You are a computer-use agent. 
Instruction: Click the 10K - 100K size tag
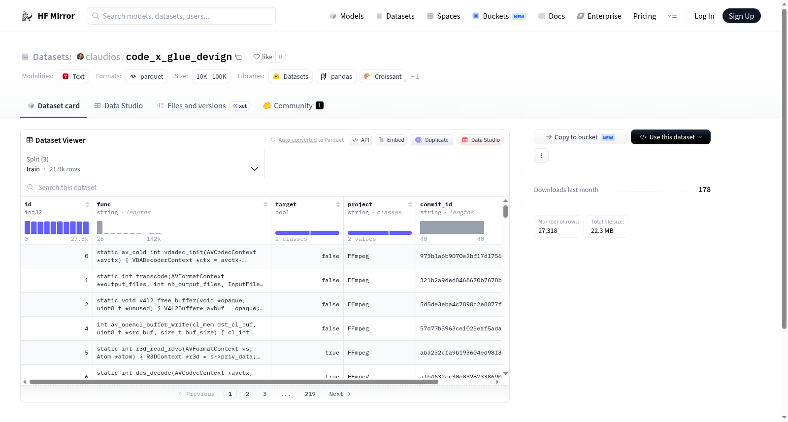(x=211, y=76)
